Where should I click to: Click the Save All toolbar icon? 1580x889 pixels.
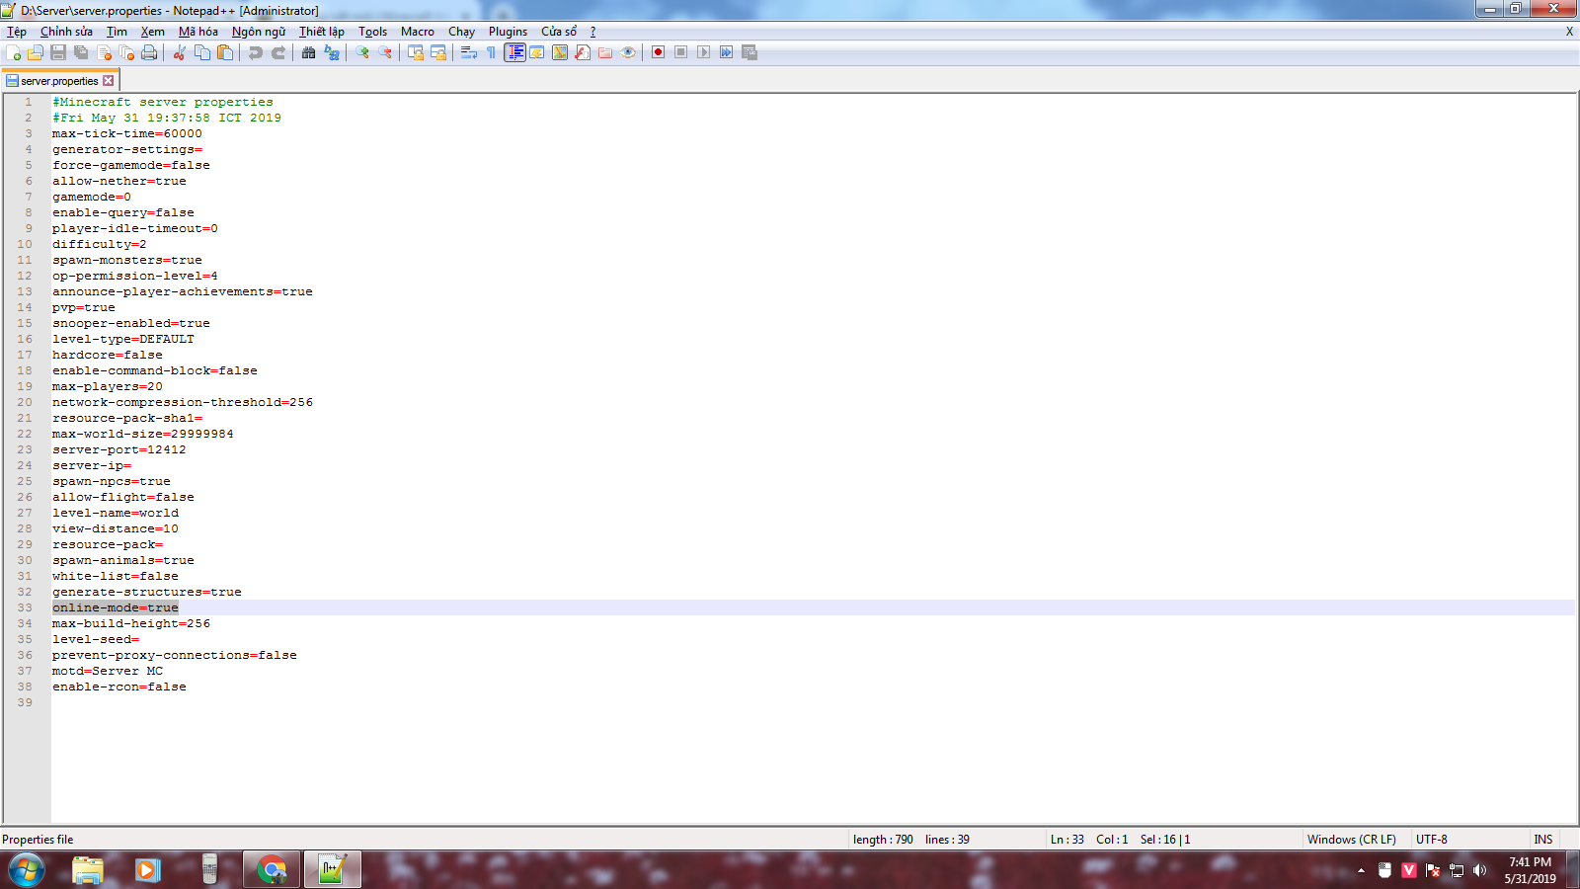pyautogui.click(x=81, y=52)
